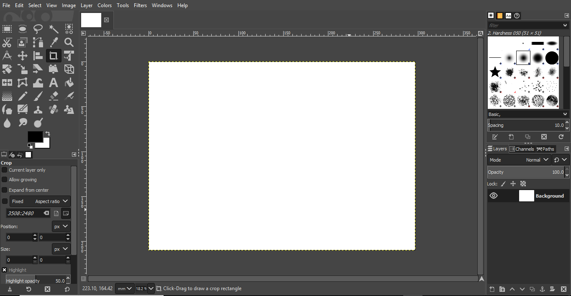Image resolution: width=571 pixels, height=296 pixels.
Task: Select the Pencil tool
Action: [23, 96]
